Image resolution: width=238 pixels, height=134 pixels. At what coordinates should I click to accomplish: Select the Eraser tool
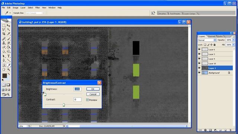[x=4, y=47]
